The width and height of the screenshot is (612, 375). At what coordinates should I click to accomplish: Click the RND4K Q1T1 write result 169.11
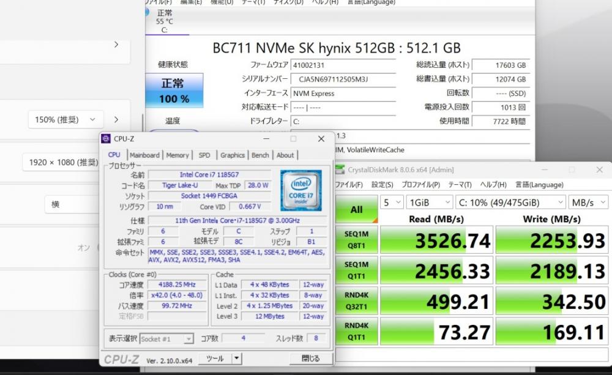(552, 332)
